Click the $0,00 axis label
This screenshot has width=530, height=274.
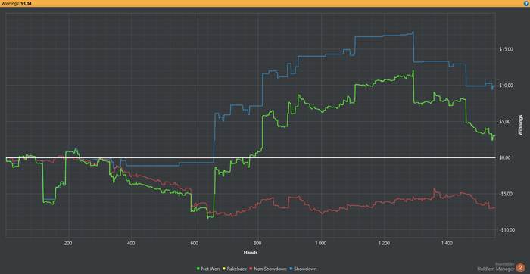click(504, 157)
